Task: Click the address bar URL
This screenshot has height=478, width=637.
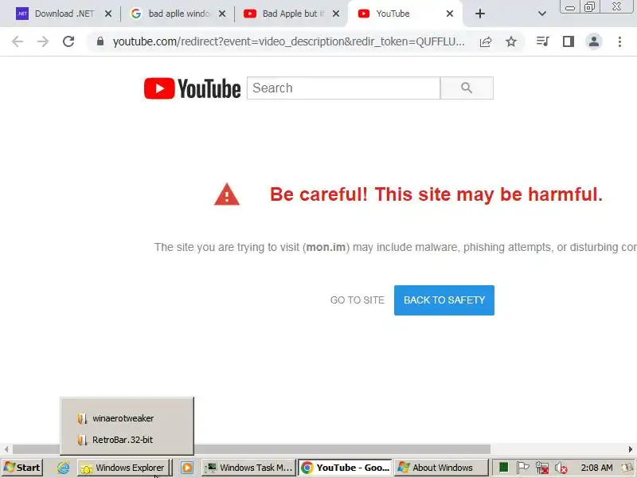Action: tap(288, 41)
